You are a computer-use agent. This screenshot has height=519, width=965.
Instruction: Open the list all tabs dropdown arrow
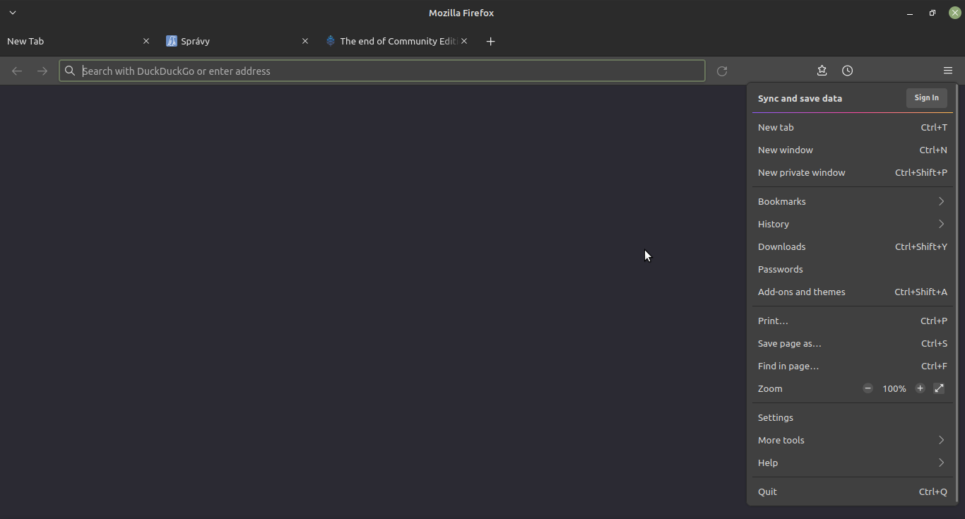pos(13,13)
